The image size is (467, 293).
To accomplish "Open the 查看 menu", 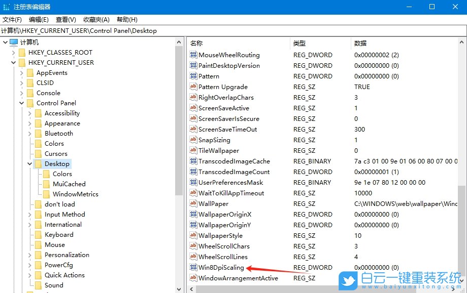I will [66, 19].
